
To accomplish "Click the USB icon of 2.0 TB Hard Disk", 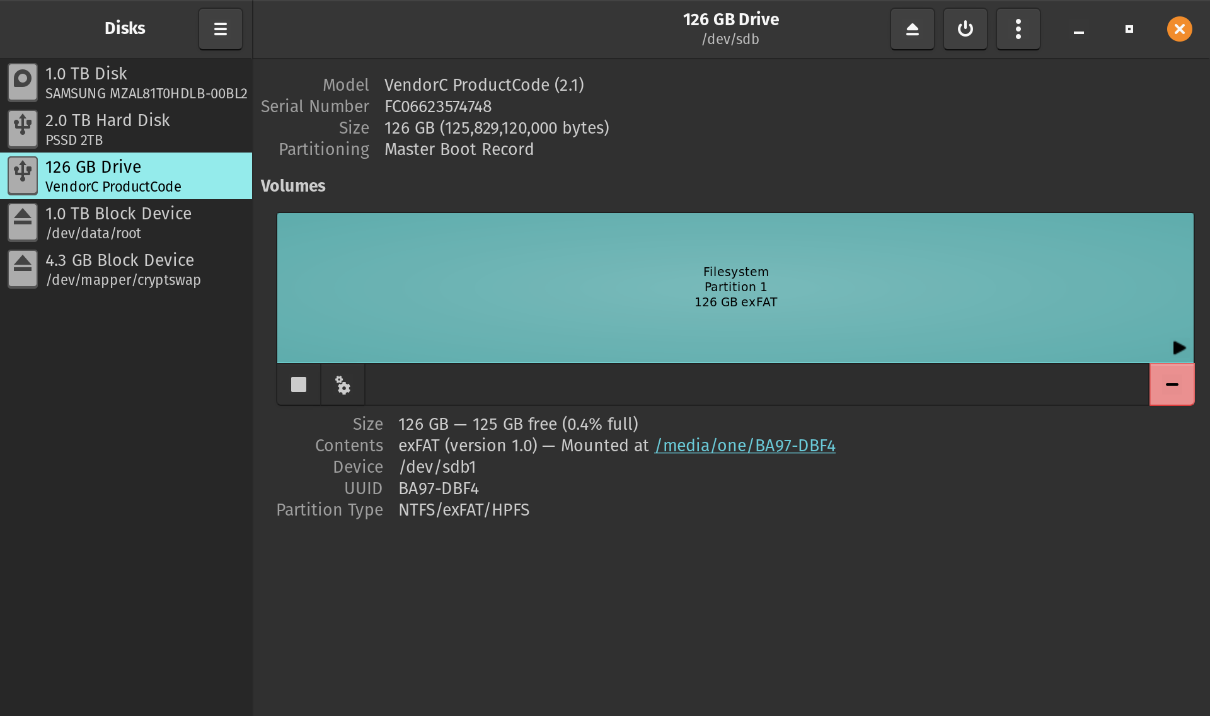I will [23, 129].
